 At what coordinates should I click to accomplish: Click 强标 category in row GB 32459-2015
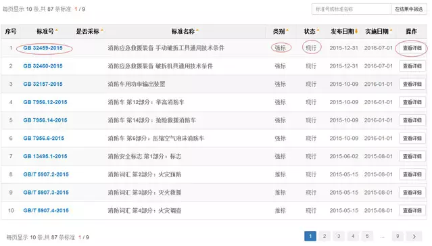pos(280,48)
